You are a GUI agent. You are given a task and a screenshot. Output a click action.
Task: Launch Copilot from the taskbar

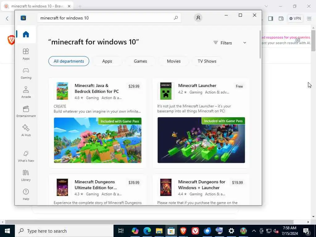(135, 231)
